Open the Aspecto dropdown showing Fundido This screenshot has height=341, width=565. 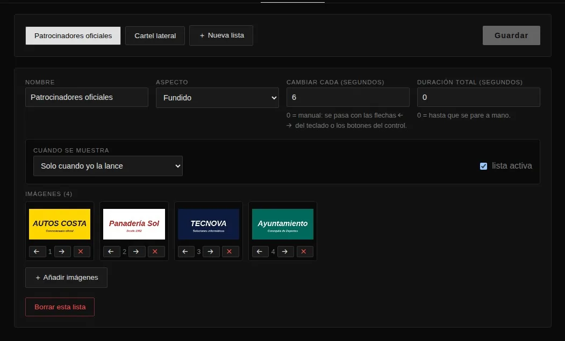coord(217,98)
